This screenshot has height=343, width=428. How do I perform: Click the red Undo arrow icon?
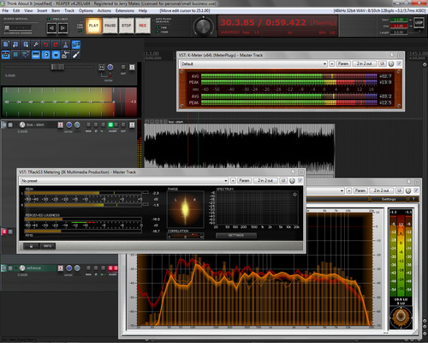pos(45,45)
